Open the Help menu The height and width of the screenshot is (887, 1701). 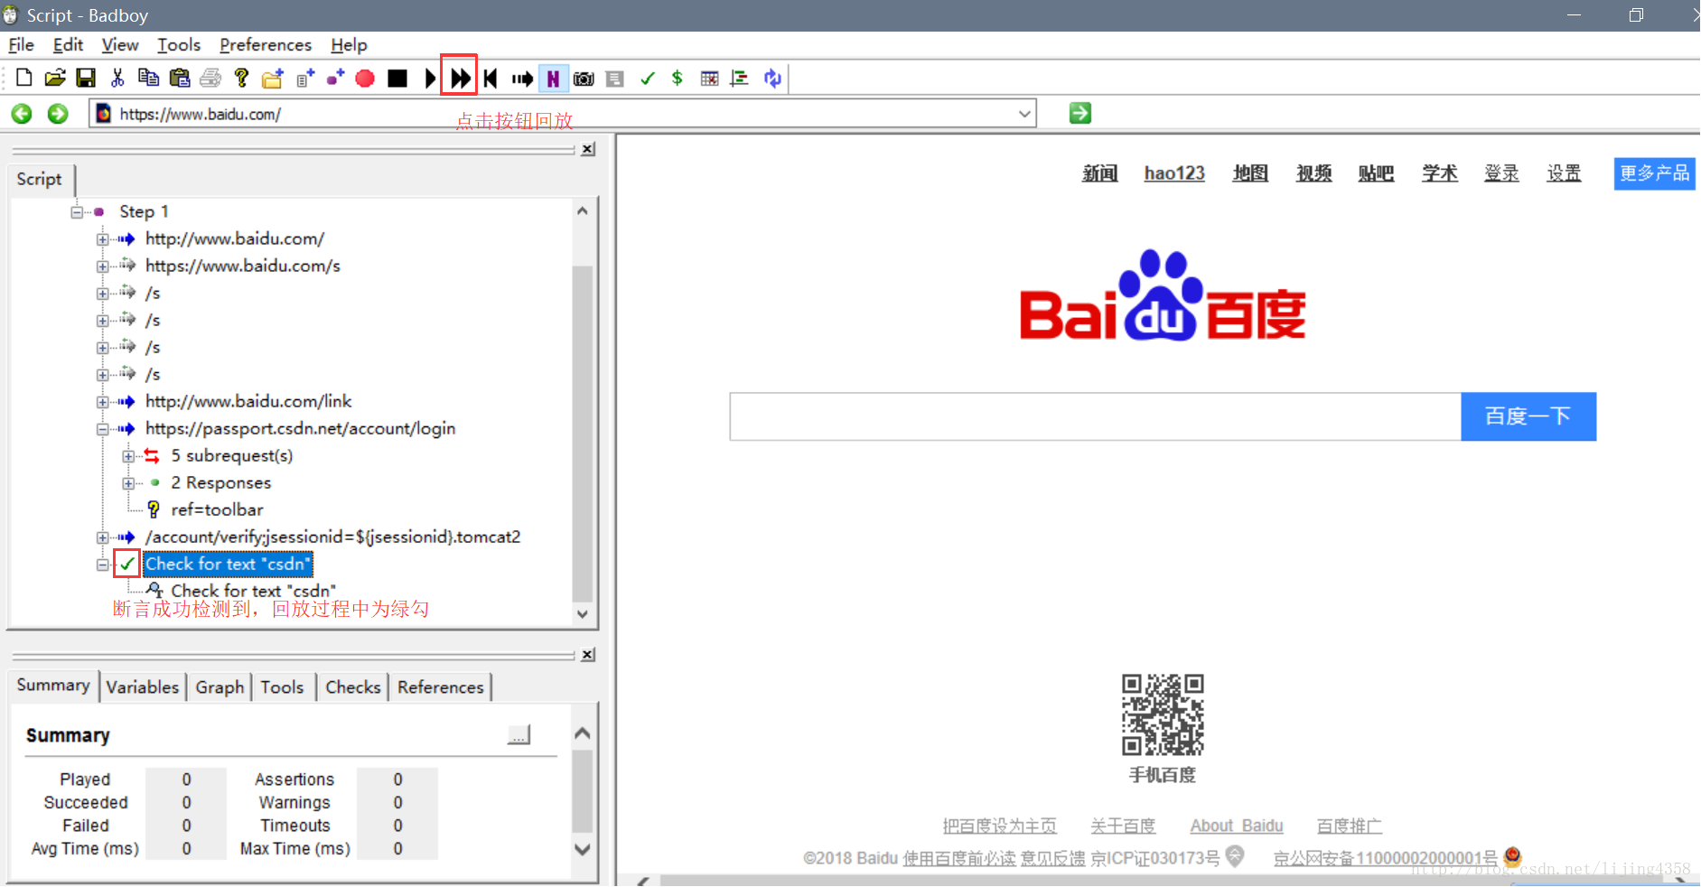(x=349, y=44)
